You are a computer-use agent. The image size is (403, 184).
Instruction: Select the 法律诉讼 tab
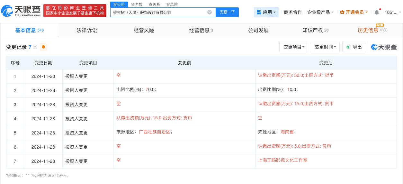coord(87,30)
